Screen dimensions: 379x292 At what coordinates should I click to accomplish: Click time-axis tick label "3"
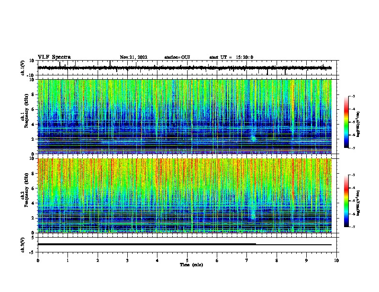(127, 261)
